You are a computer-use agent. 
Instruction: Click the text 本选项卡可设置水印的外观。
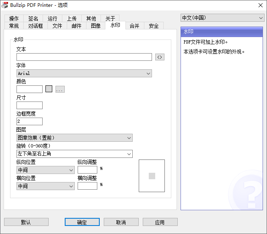(x=214, y=52)
